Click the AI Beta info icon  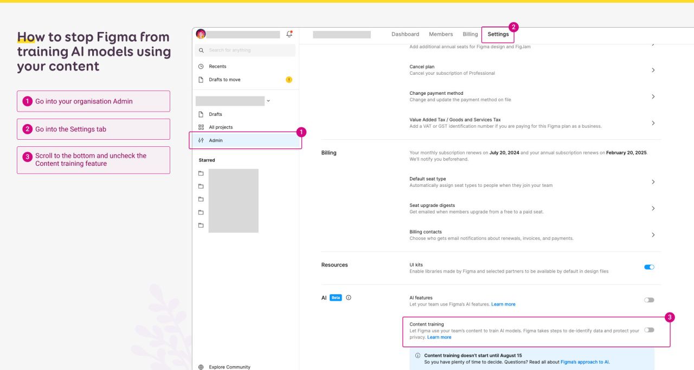click(348, 297)
